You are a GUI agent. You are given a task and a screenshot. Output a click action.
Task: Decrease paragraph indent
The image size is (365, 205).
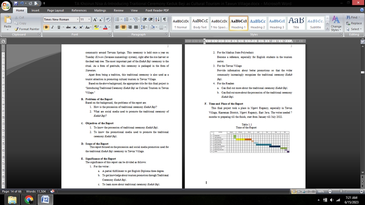(144, 19)
